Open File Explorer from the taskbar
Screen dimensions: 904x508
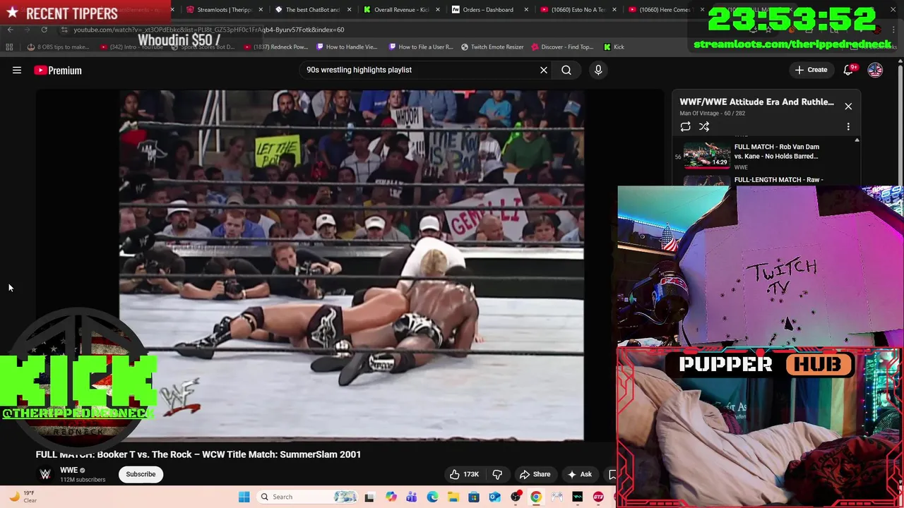(x=453, y=497)
